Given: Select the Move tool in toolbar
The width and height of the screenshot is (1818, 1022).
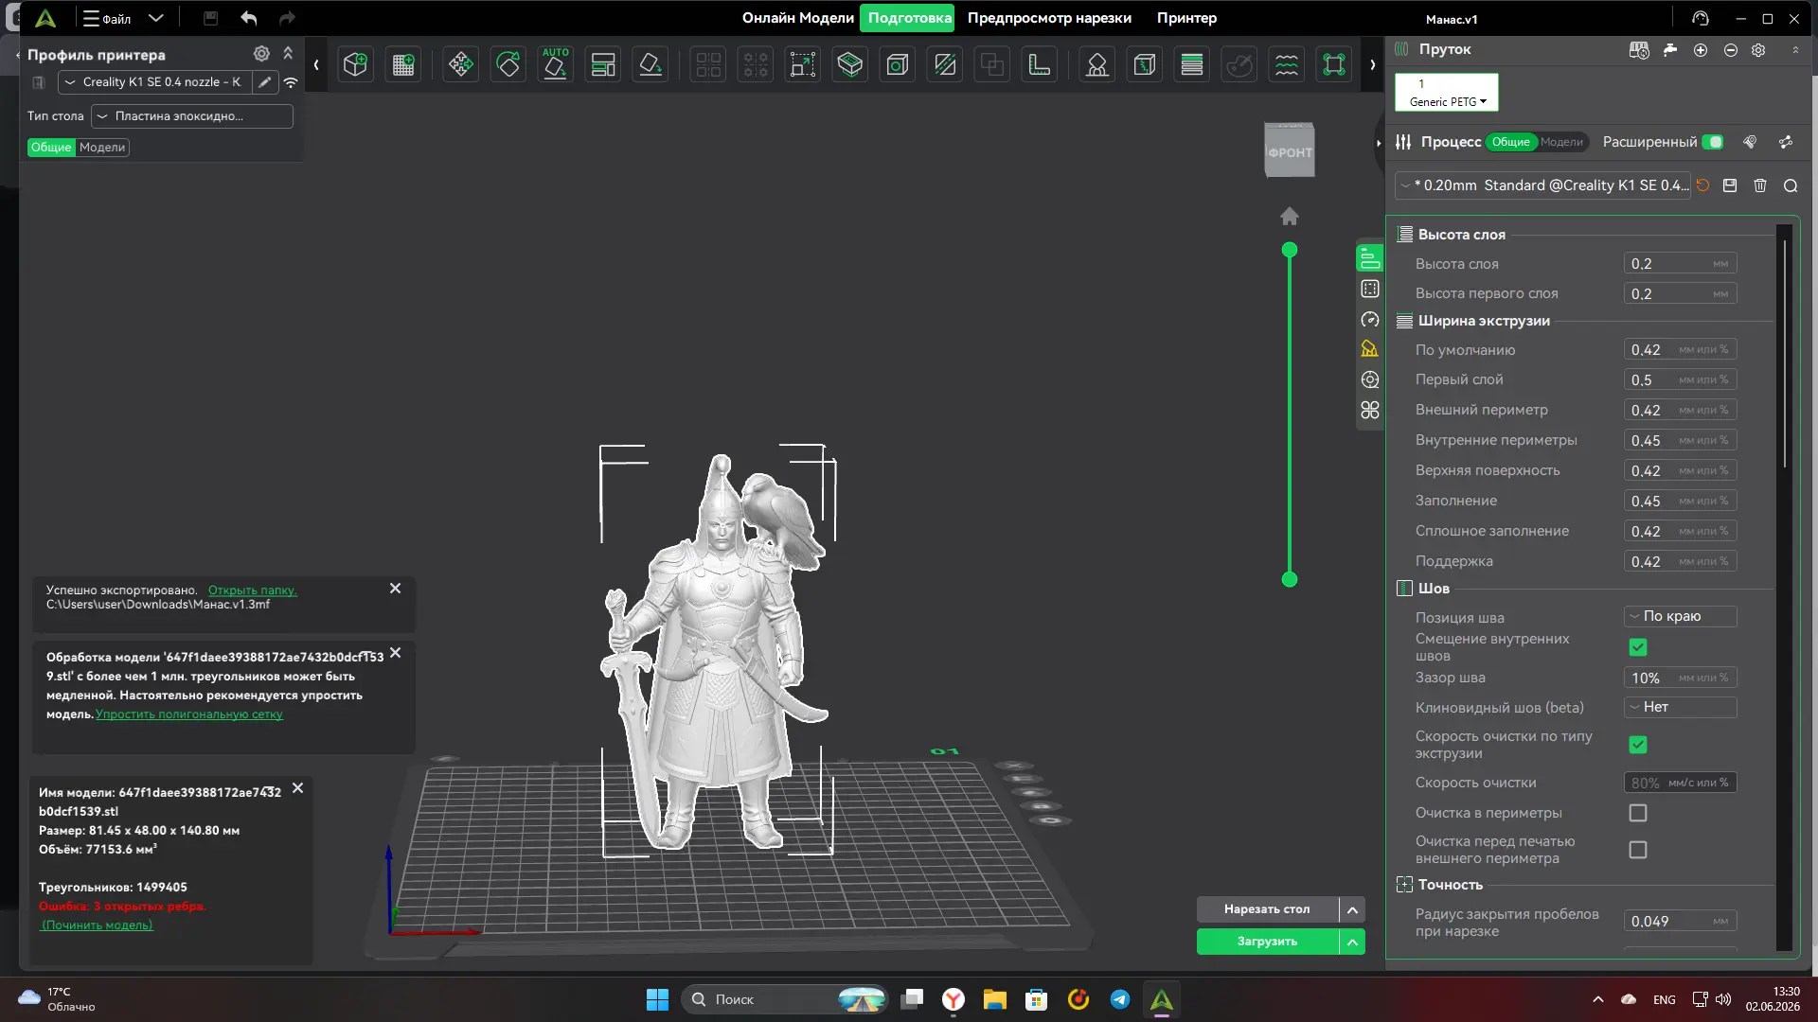Looking at the screenshot, I should [x=461, y=64].
